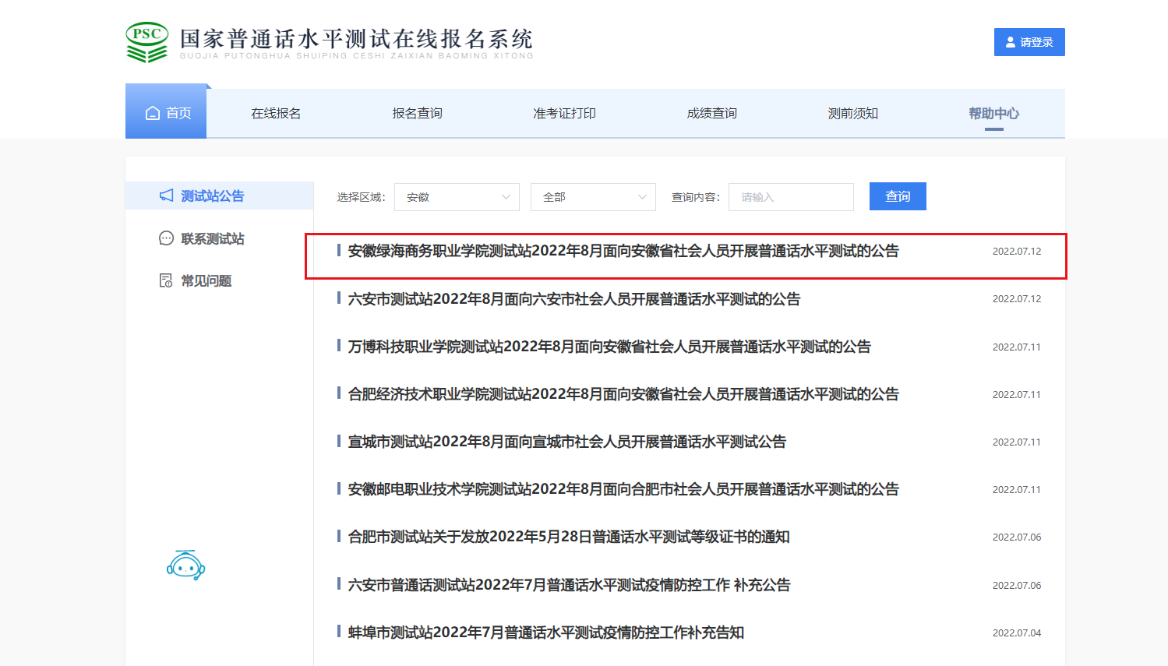Click the 2022.07.06 date of 六安市普通话 row
The width and height of the screenshot is (1168, 666).
[1017, 585]
